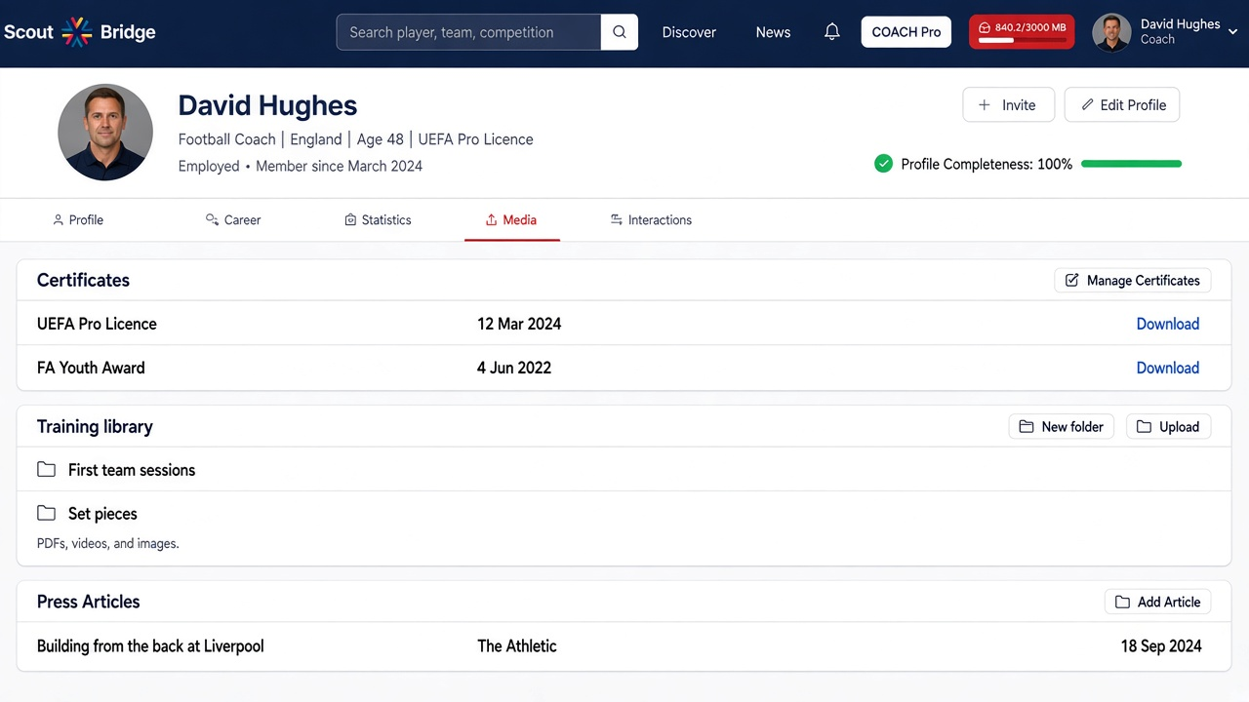Click David Hughes's large profile photo

coord(105,133)
